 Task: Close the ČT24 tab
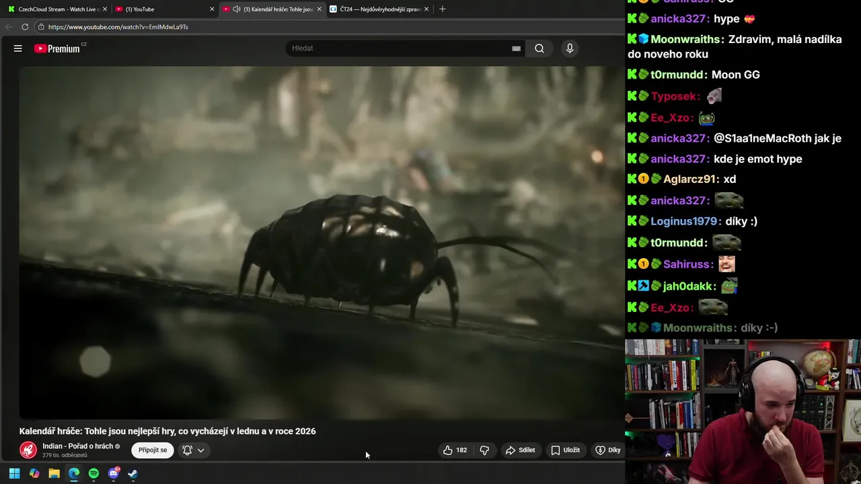[428, 9]
